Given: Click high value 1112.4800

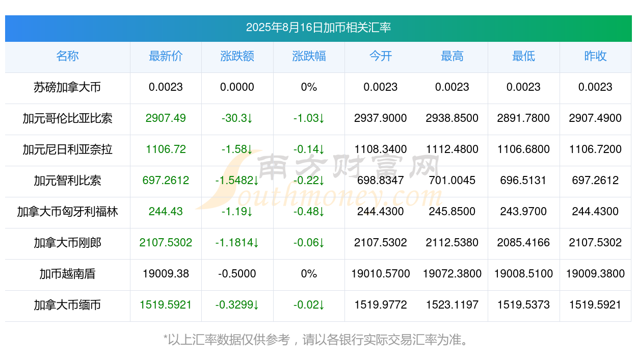Looking at the screenshot, I should (x=452, y=149).
